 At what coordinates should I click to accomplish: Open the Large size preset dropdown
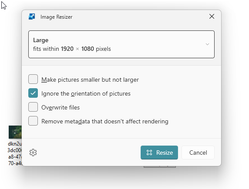(x=121, y=44)
